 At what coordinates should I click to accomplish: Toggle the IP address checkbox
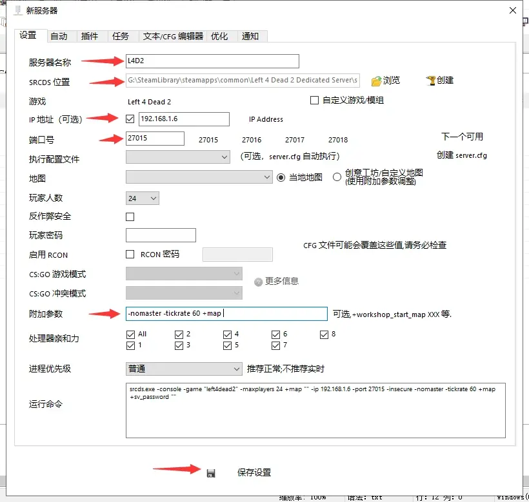pyautogui.click(x=130, y=119)
